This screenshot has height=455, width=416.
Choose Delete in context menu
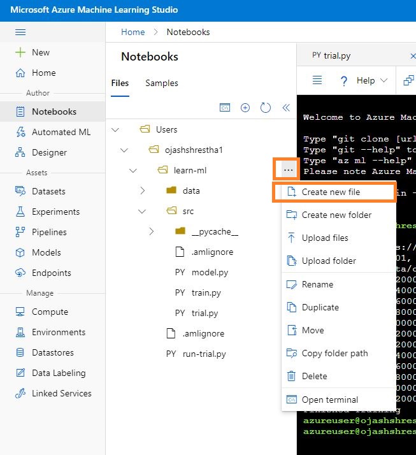338,376
